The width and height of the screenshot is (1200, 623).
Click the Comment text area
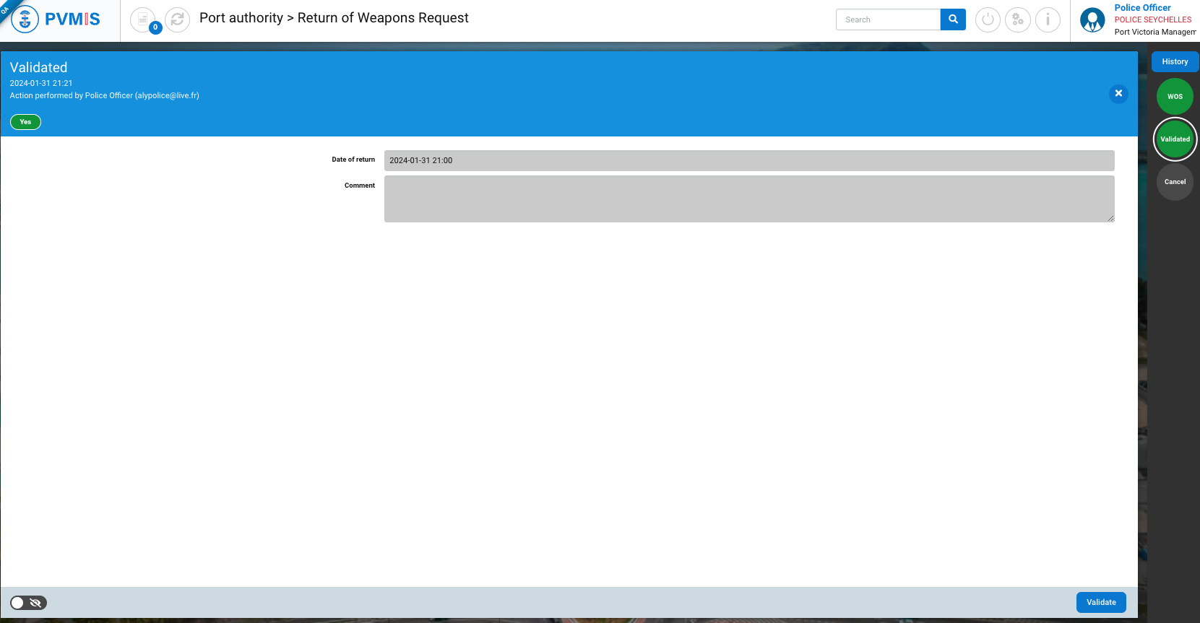click(x=748, y=199)
